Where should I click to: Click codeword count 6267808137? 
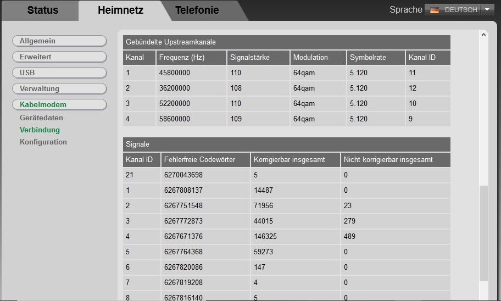pos(183,191)
